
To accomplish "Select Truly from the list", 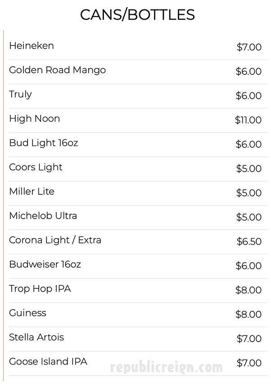I will pyautogui.click(x=20, y=94).
